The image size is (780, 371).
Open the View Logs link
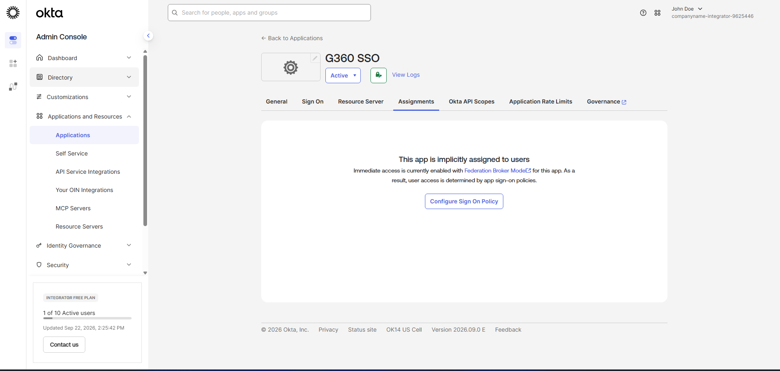[406, 75]
